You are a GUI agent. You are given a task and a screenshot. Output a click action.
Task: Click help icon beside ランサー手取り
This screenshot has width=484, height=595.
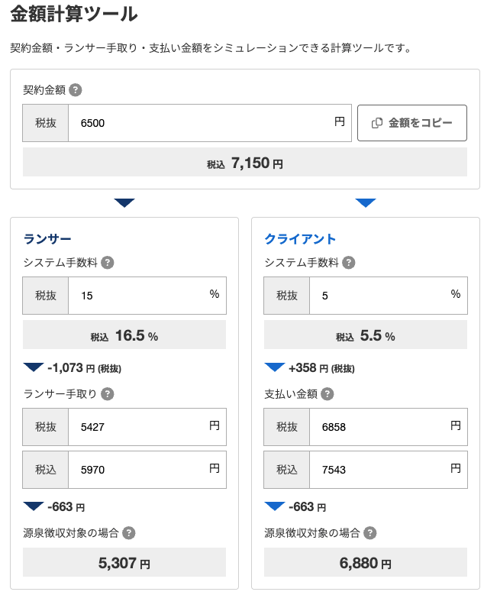[108, 394]
